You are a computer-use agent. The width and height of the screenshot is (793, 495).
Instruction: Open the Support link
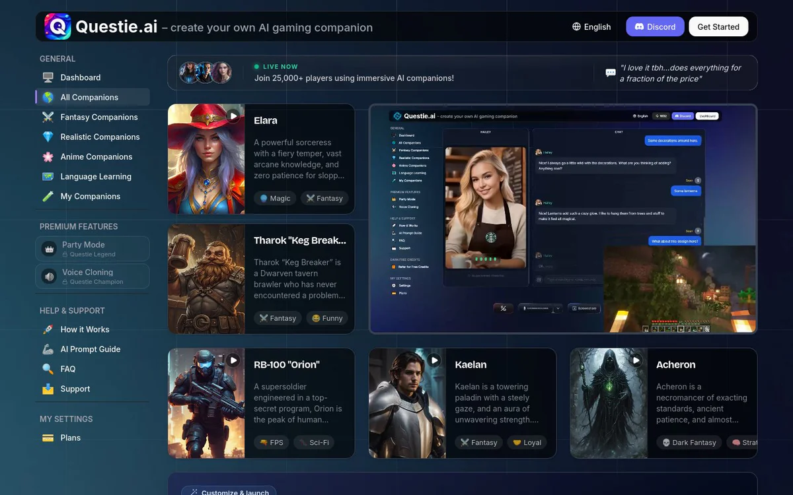point(93,389)
